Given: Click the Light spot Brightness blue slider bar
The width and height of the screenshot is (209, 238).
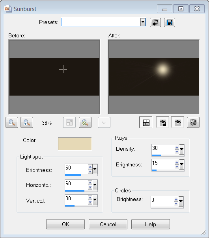Looking at the screenshot, I should [73, 175].
